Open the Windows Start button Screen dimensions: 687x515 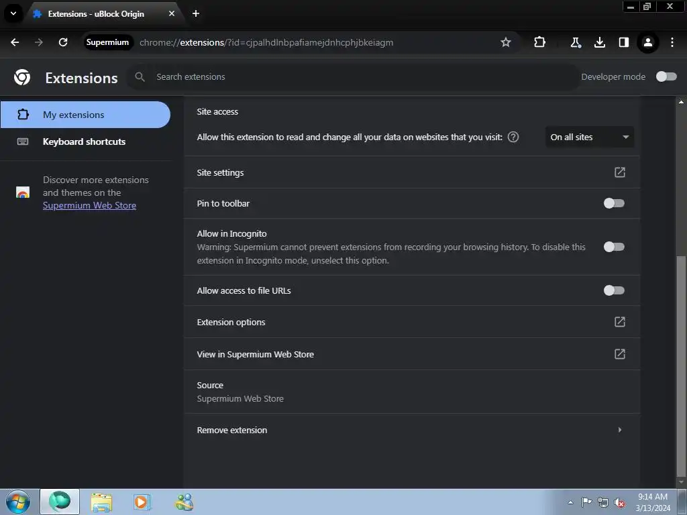(18, 502)
